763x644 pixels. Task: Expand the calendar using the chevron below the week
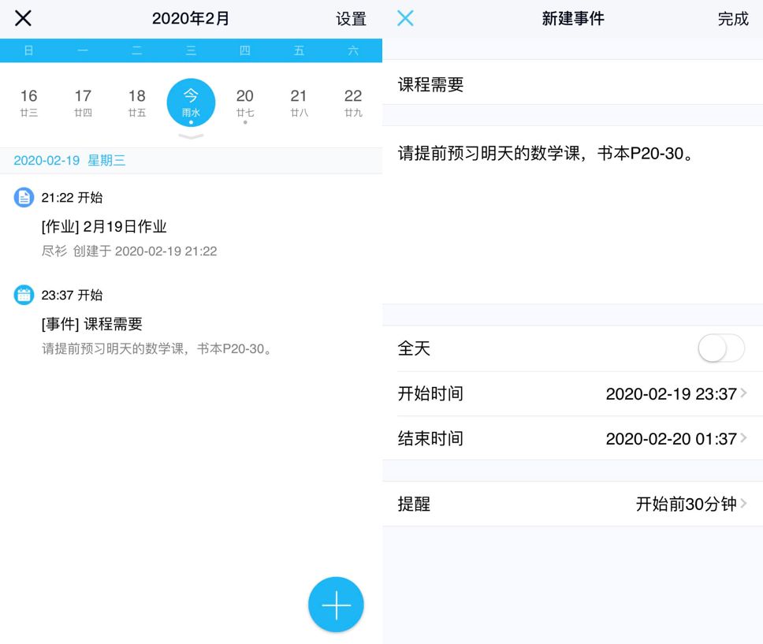point(191,137)
